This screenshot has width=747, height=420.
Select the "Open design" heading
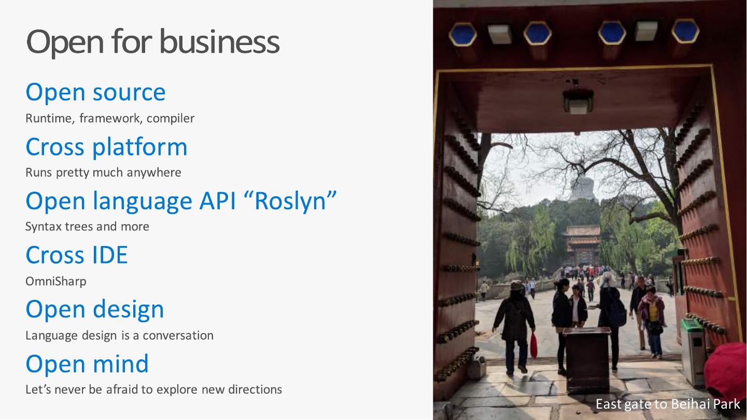click(95, 309)
